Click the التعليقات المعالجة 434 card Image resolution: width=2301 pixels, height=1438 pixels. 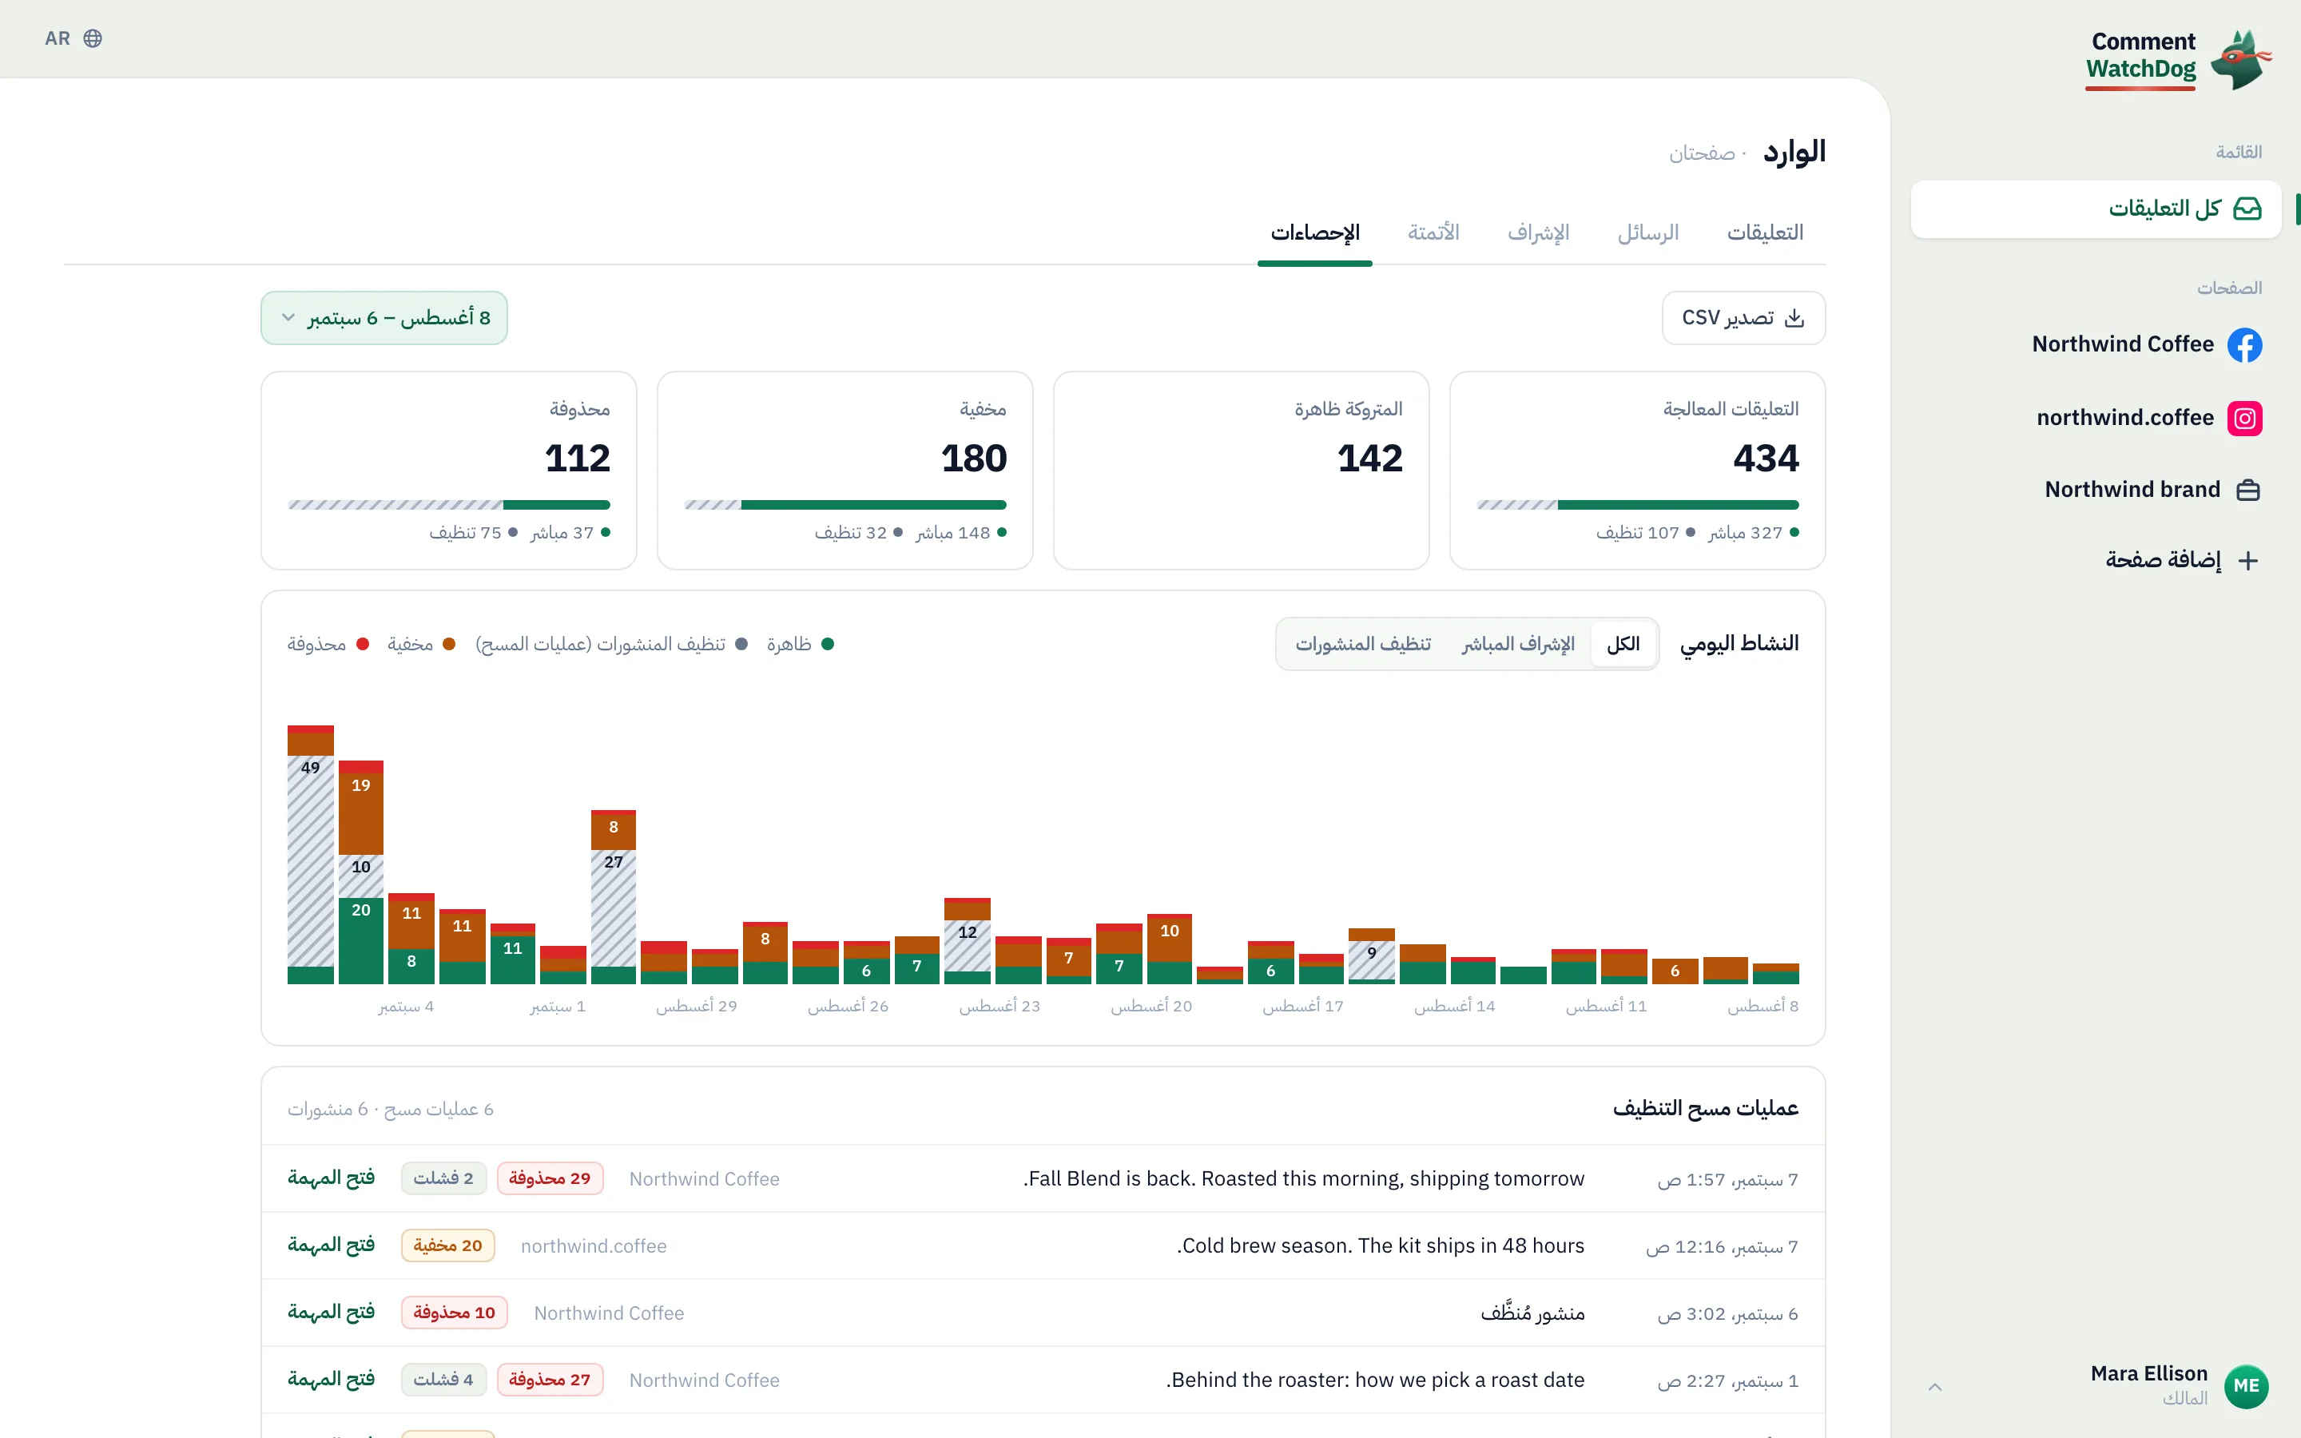[1636, 471]
